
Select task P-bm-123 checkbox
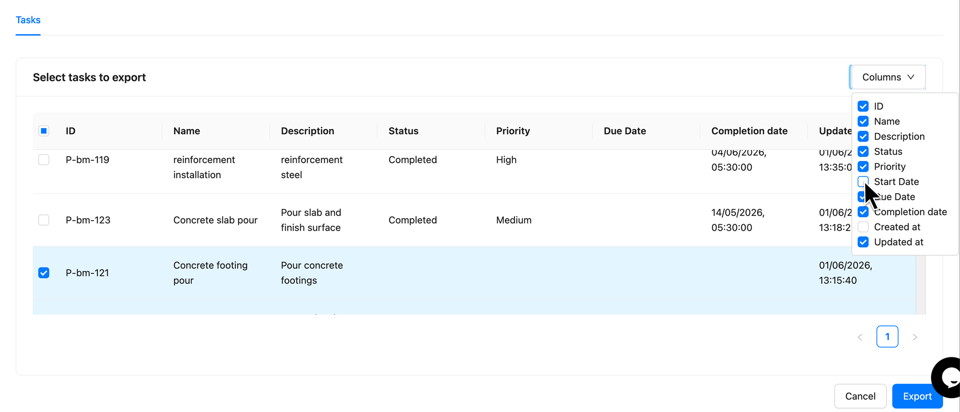(x=44, y=220)
